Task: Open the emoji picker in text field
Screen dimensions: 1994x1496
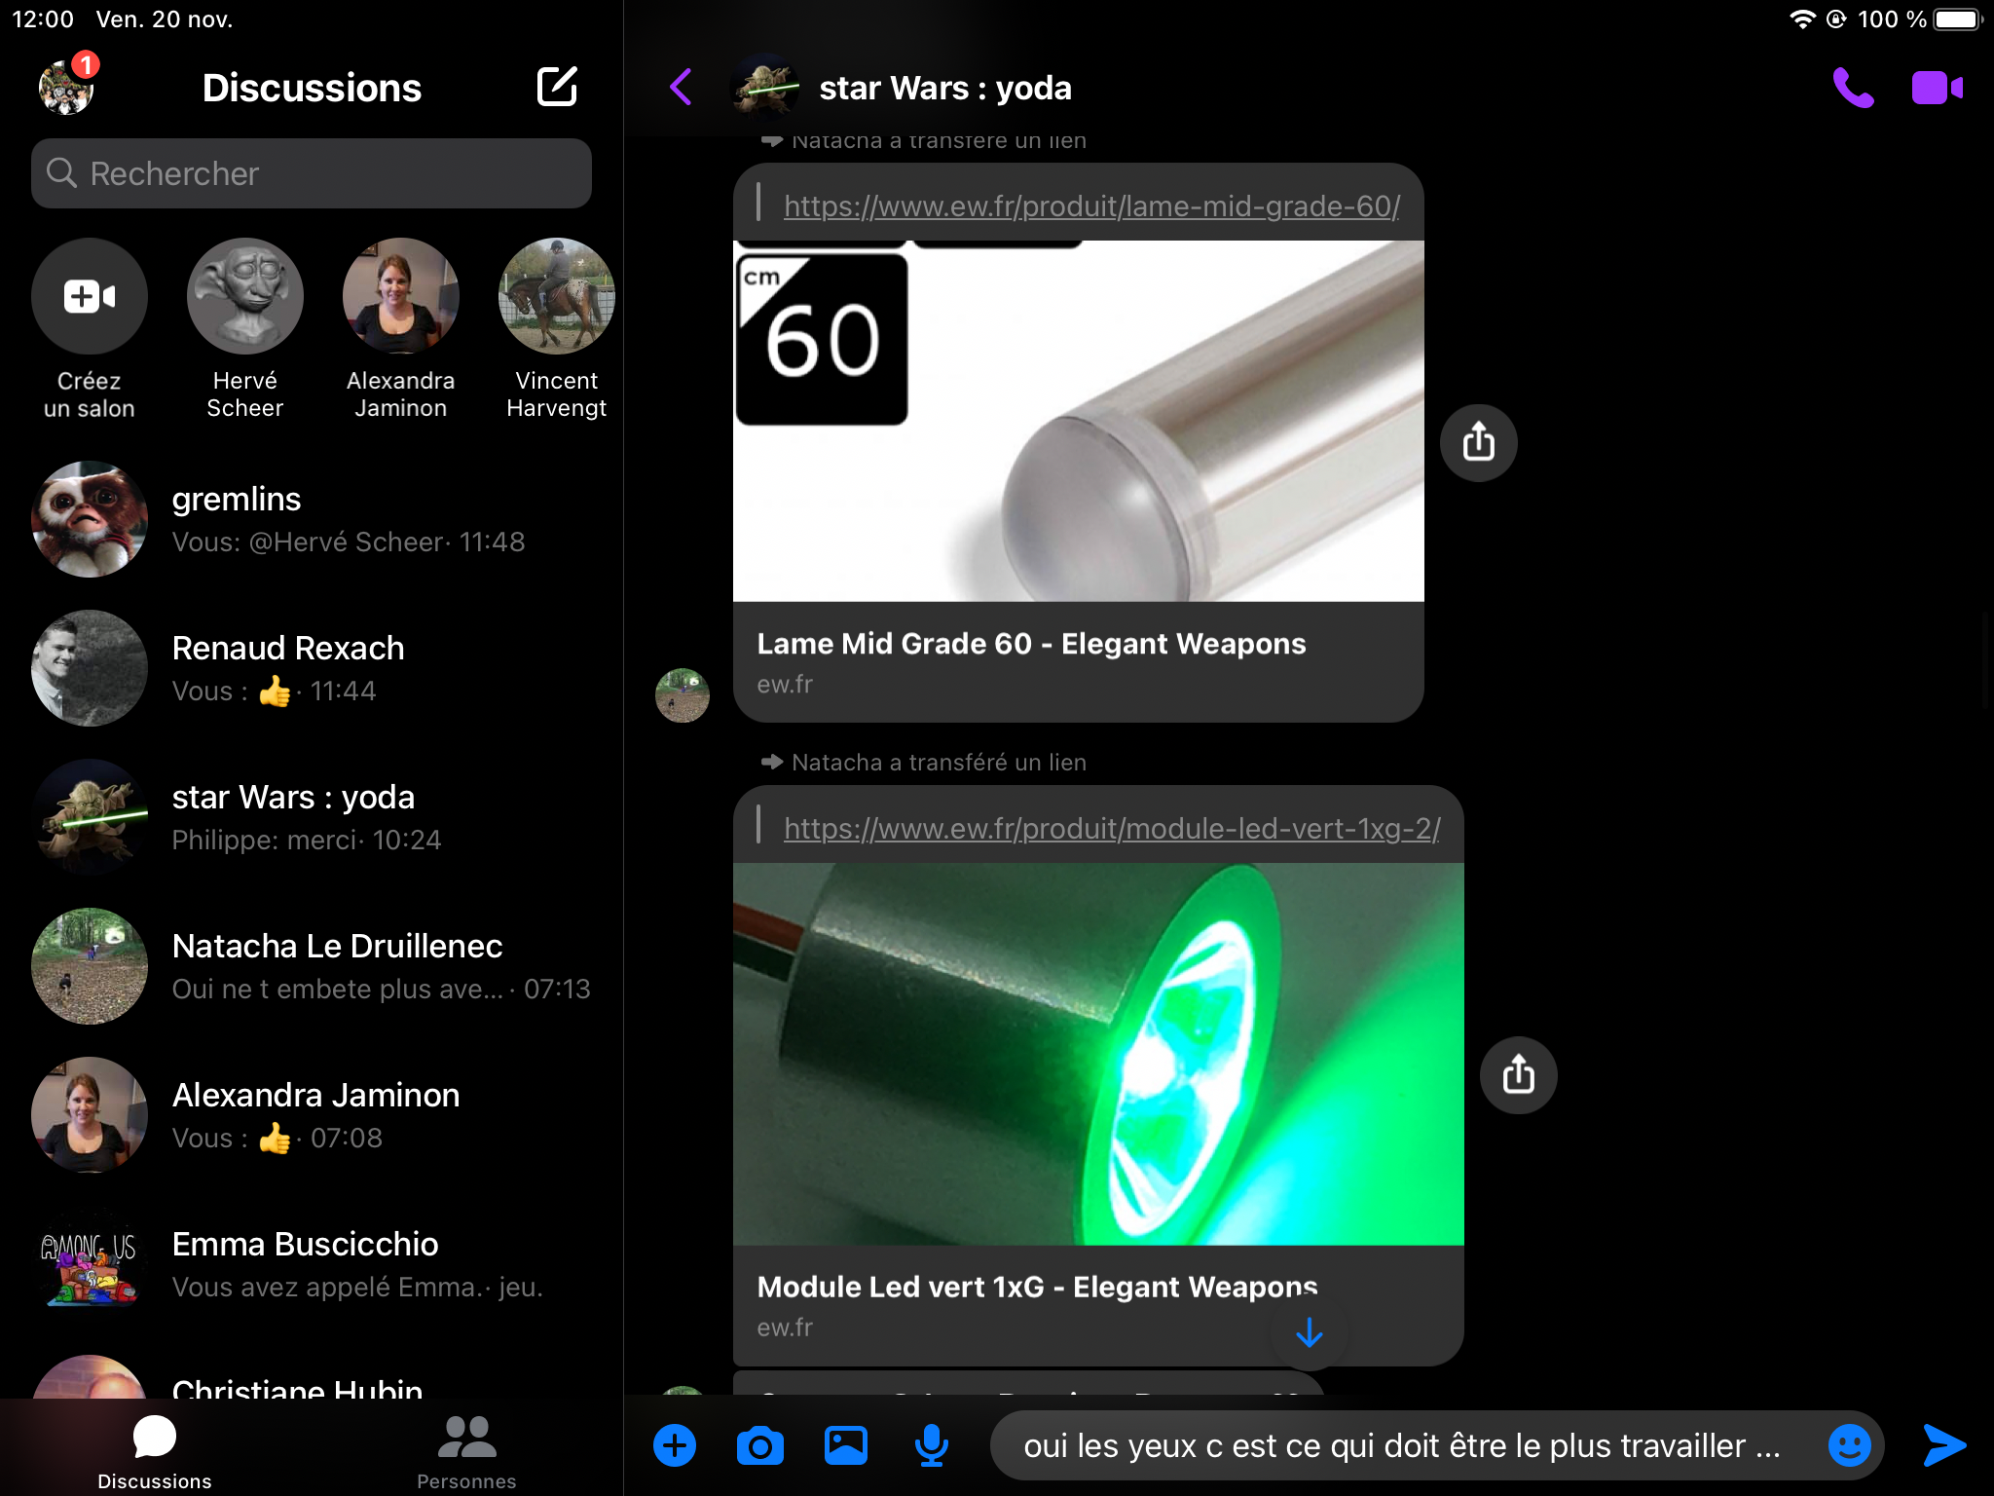Action: tap(1849, 1445)
